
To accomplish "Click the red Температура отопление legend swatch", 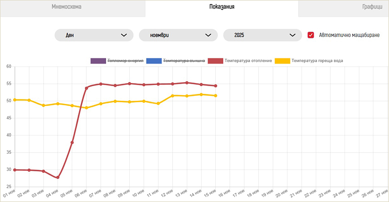I will (215, 61).
